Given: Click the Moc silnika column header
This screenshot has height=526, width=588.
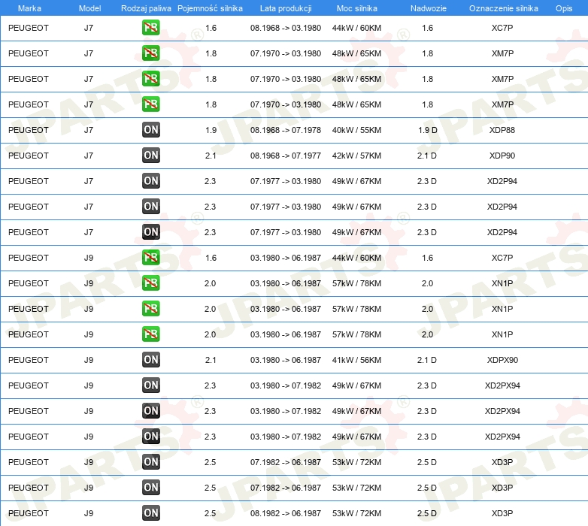Looking at the screenshot, I should coord(357,8).
